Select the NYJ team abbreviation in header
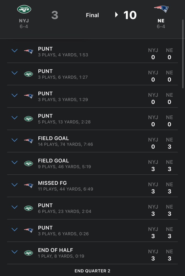 tap(24, 21)
